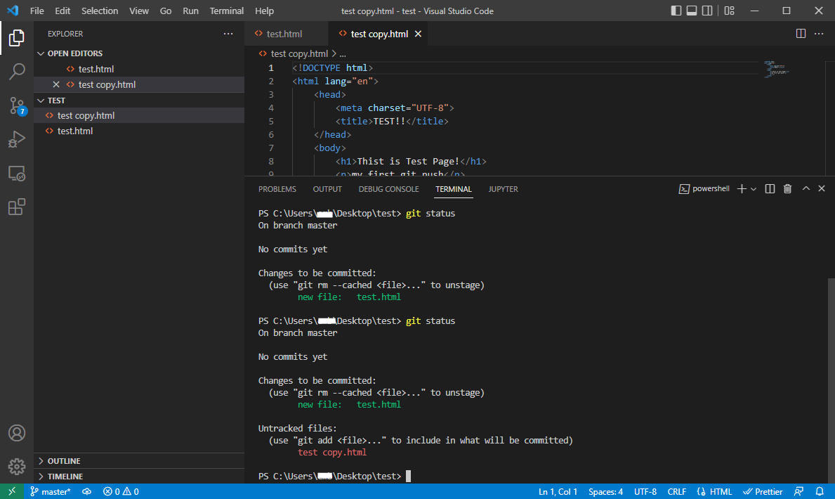Open the Explorer view in activity bar
Viewport: 835px width, 499px height.
click(x=17, y=38)
